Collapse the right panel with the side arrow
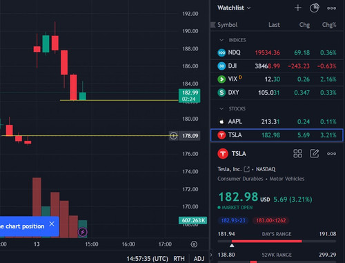The image size is (345, 263). pos(211,255)
